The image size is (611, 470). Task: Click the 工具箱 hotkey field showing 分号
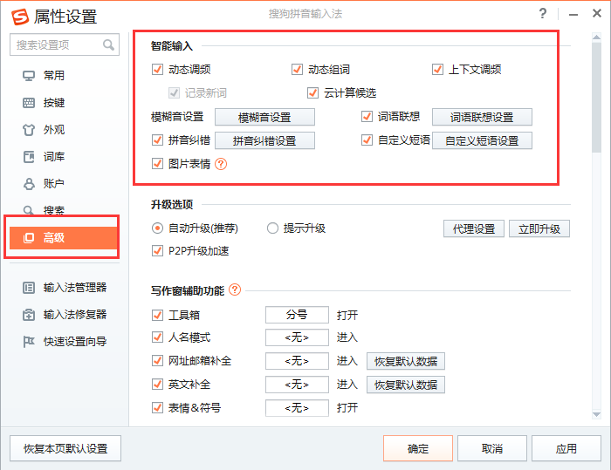(x=297, y=315)
